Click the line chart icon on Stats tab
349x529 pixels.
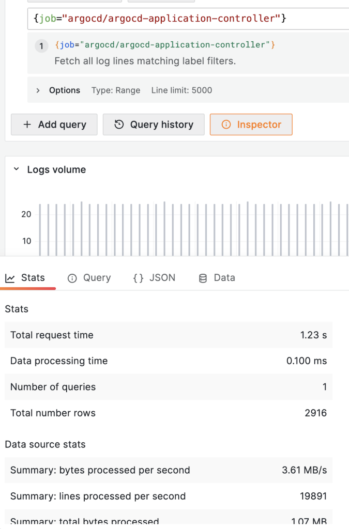(10, 278)
